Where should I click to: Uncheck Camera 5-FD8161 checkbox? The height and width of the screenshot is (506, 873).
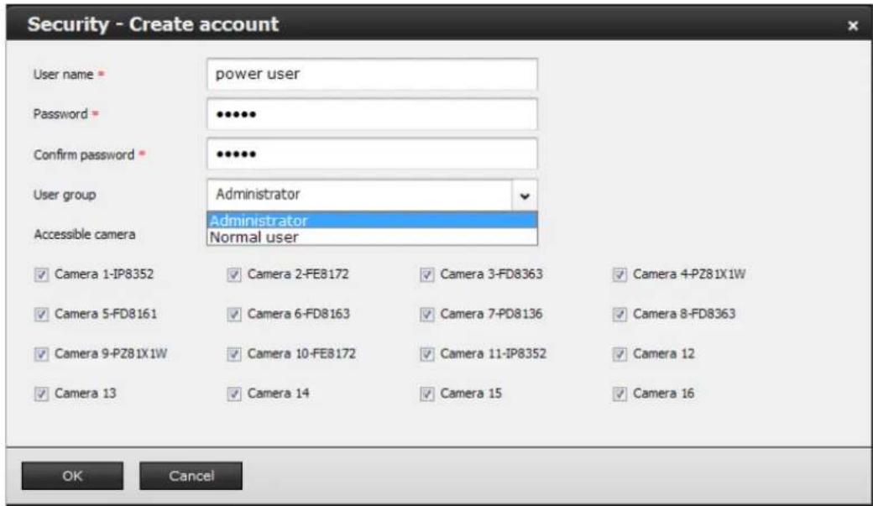pyautogui.click(x=41, y=315)
